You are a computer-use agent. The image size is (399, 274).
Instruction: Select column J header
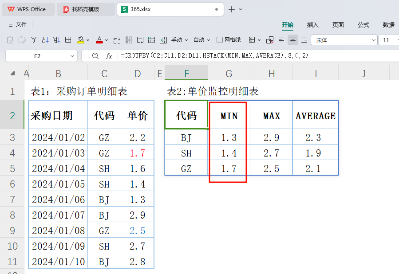[364, 74]
